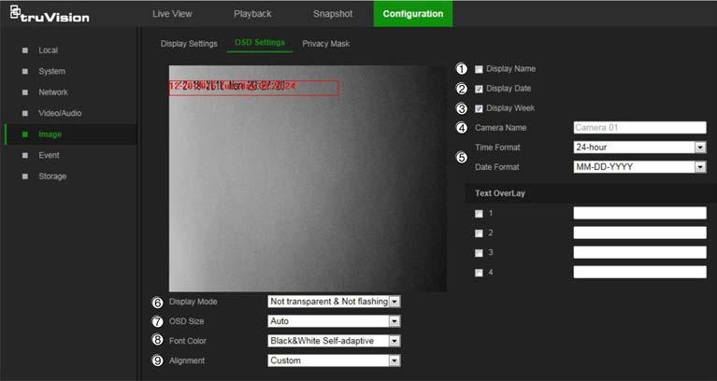
Task: Open Event settings in the sidebar
Action: 49,155
